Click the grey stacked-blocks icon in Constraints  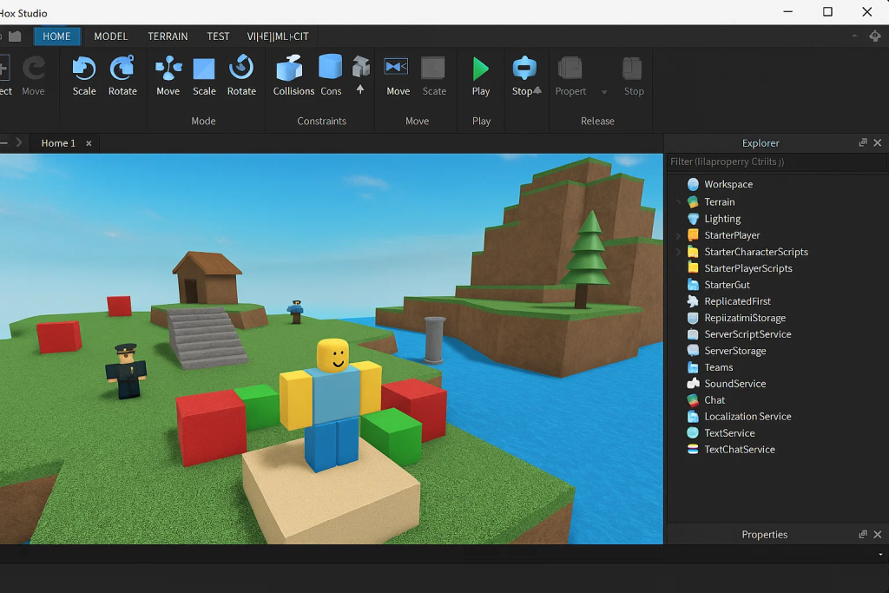click(x=360, y=68)
